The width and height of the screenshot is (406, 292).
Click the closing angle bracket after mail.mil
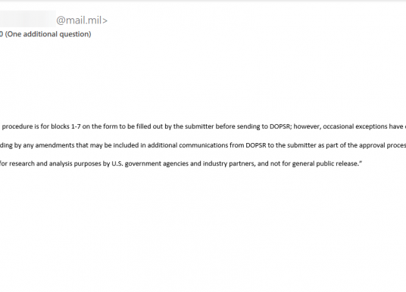click(x=105, y=20)
